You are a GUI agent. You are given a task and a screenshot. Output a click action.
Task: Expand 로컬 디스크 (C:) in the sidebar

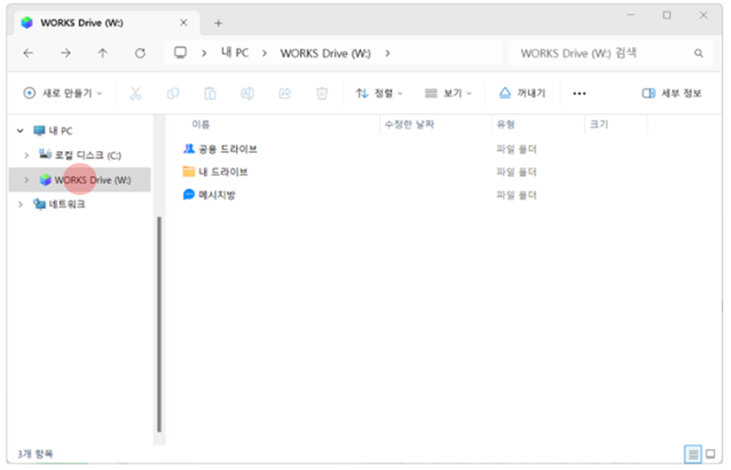pyautogui.click(x=27, y=155)
